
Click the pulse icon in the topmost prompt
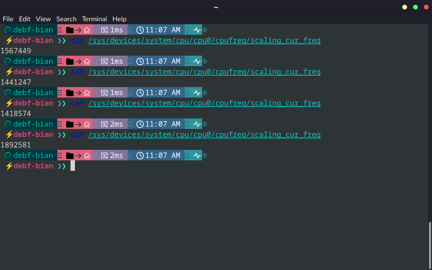coord(197,30)
